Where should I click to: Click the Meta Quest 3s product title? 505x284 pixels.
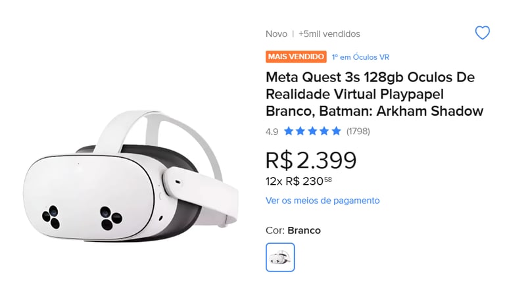[x=375, y=94]
